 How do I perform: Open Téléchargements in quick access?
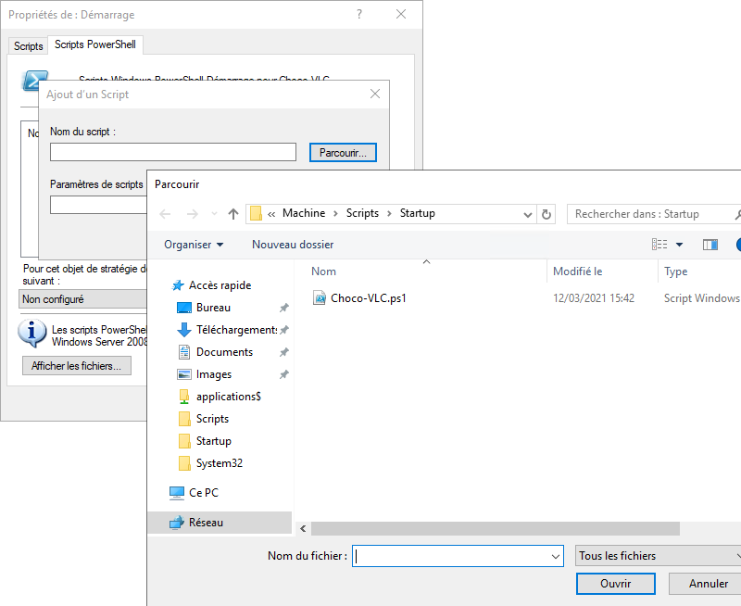click(x=237, y=330)
